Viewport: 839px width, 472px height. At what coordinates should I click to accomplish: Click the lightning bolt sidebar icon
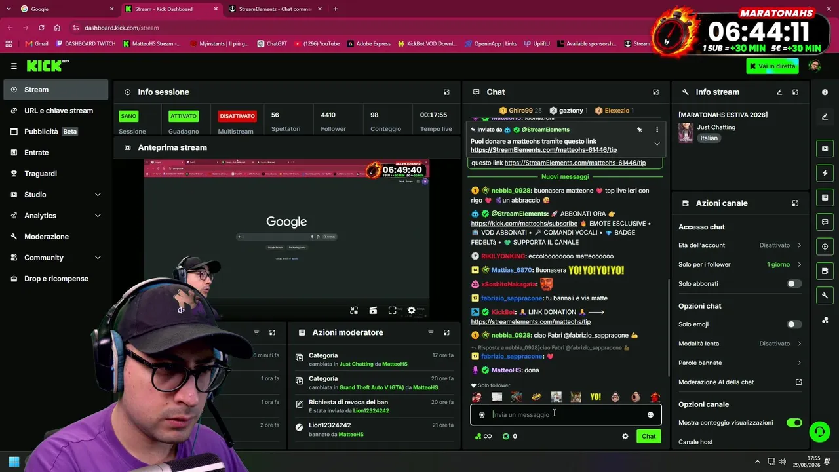(x=825, y=173)
